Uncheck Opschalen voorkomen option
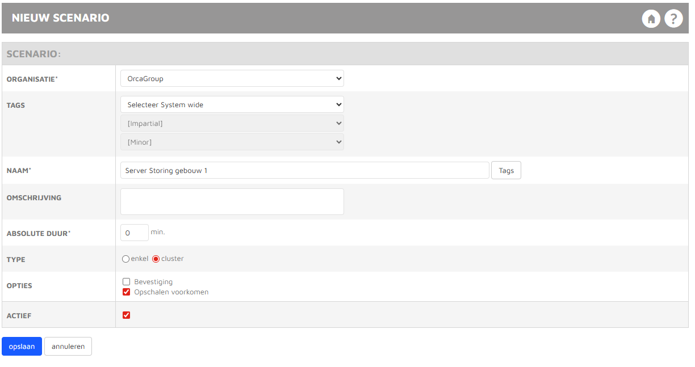The width and height of the screenshot is (695, 367). [127, 292]
